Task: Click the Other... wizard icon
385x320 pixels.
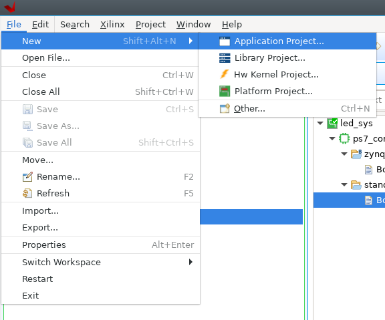Action: tap(225, 108)
